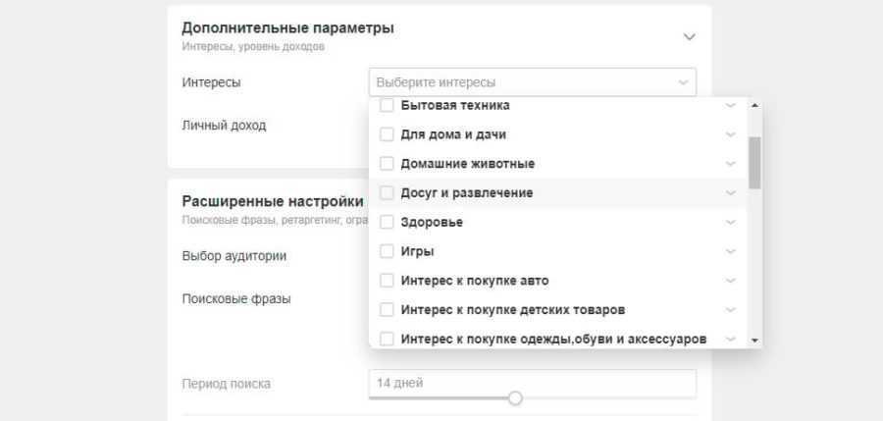Image resolution: width=883 pixels, height=421 pixels.
Task: Select the Интерес к покупке детских товаров item
Action: pos(512,310)
